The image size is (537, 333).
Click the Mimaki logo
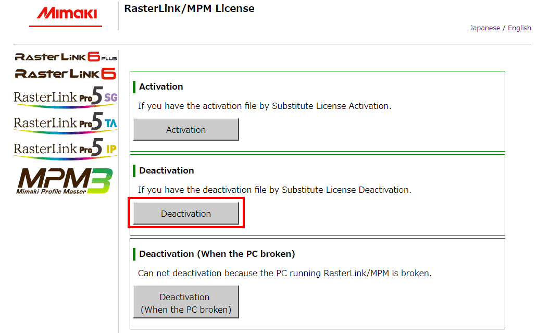(x=66, y=14)
